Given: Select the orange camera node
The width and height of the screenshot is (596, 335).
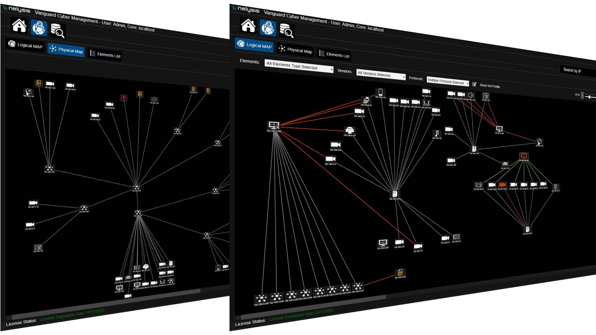Looking at the screenshot, I should point(502,185).
